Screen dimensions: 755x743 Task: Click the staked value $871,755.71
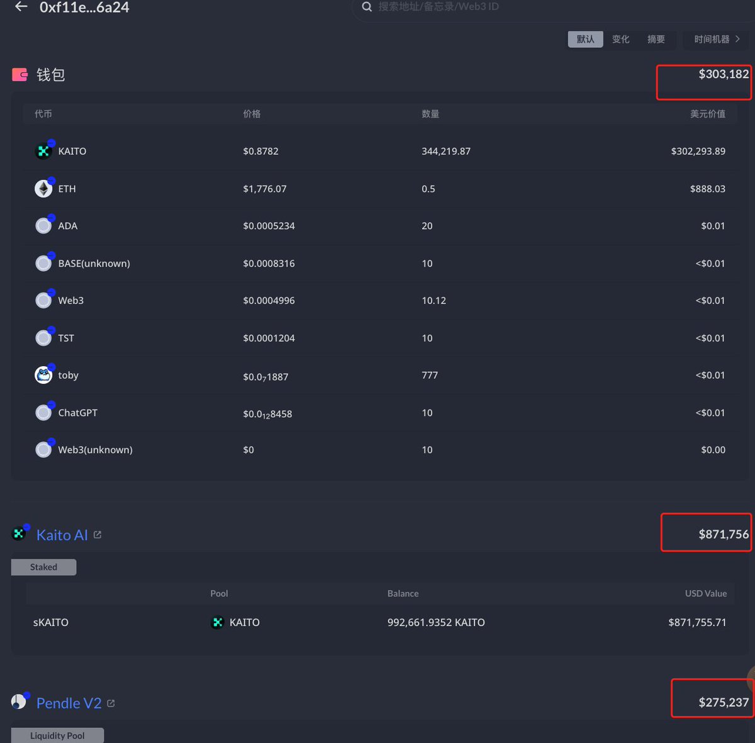tap(697, 622)
